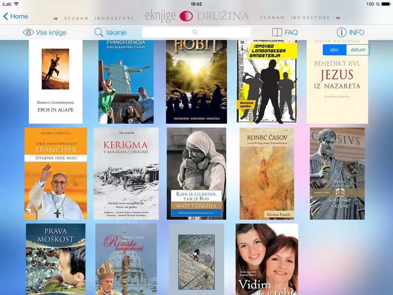Click the Iskanje search label
Screen dimensions: 393x295
pyautogui.click(x=116, y=33)
